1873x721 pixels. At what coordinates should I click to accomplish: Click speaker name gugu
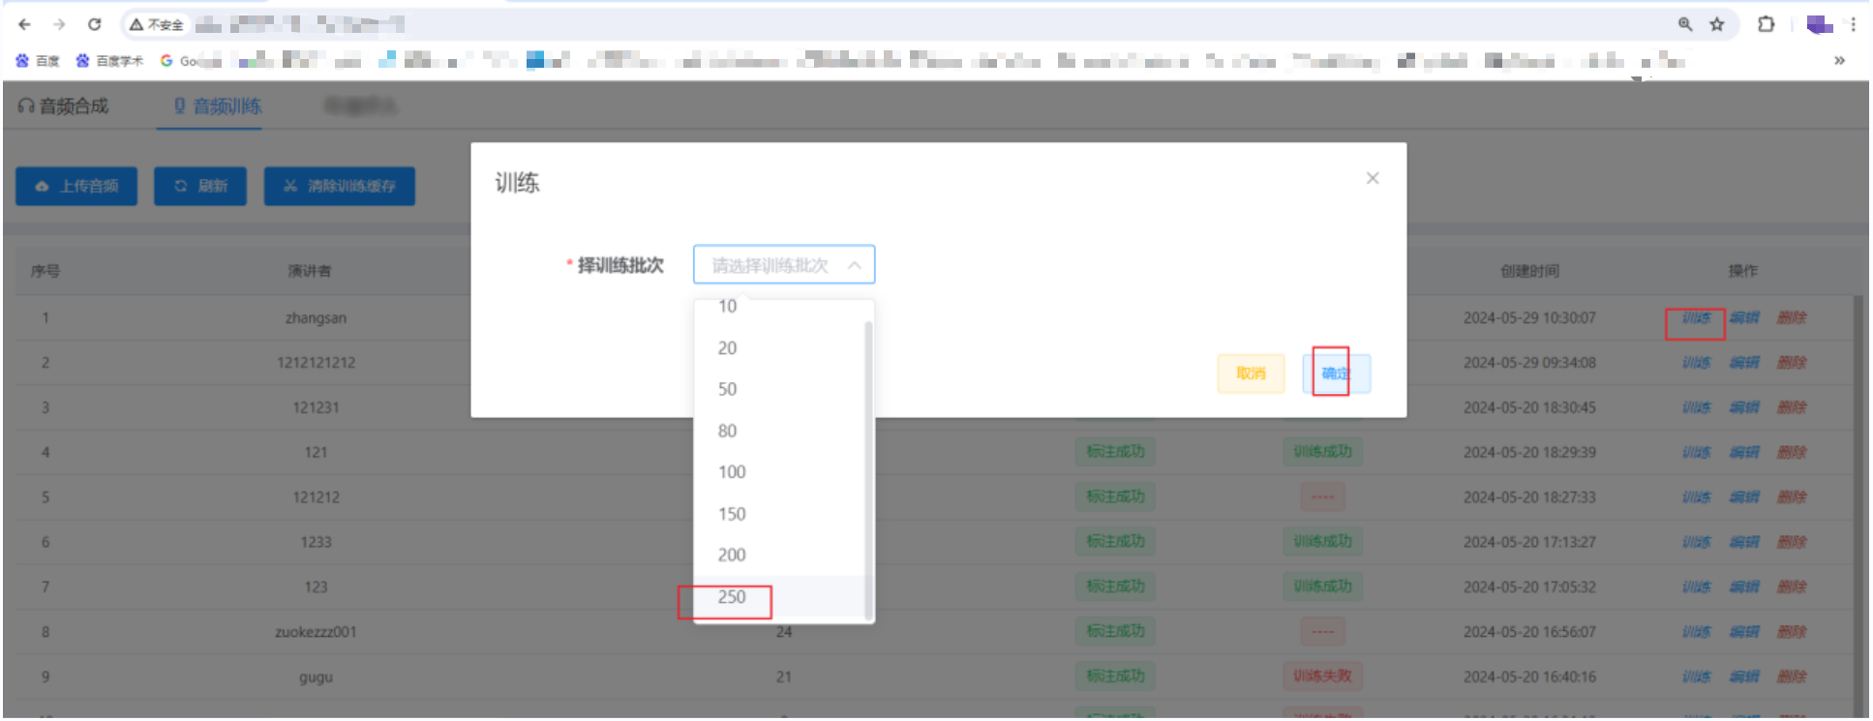(x=316, y=676)
